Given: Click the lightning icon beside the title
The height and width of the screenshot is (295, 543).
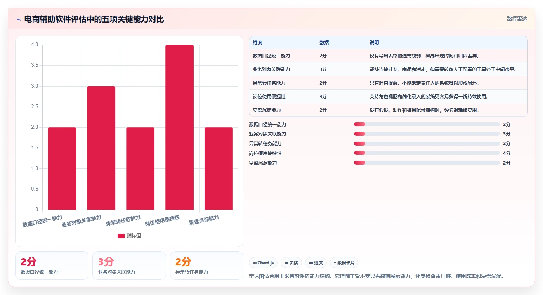Looking at the screenshot, I should [x=18, y=19].
